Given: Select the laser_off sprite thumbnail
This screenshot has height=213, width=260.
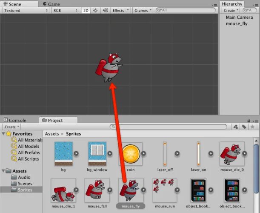Looking at the screenshot, I should tap(165, 154).
